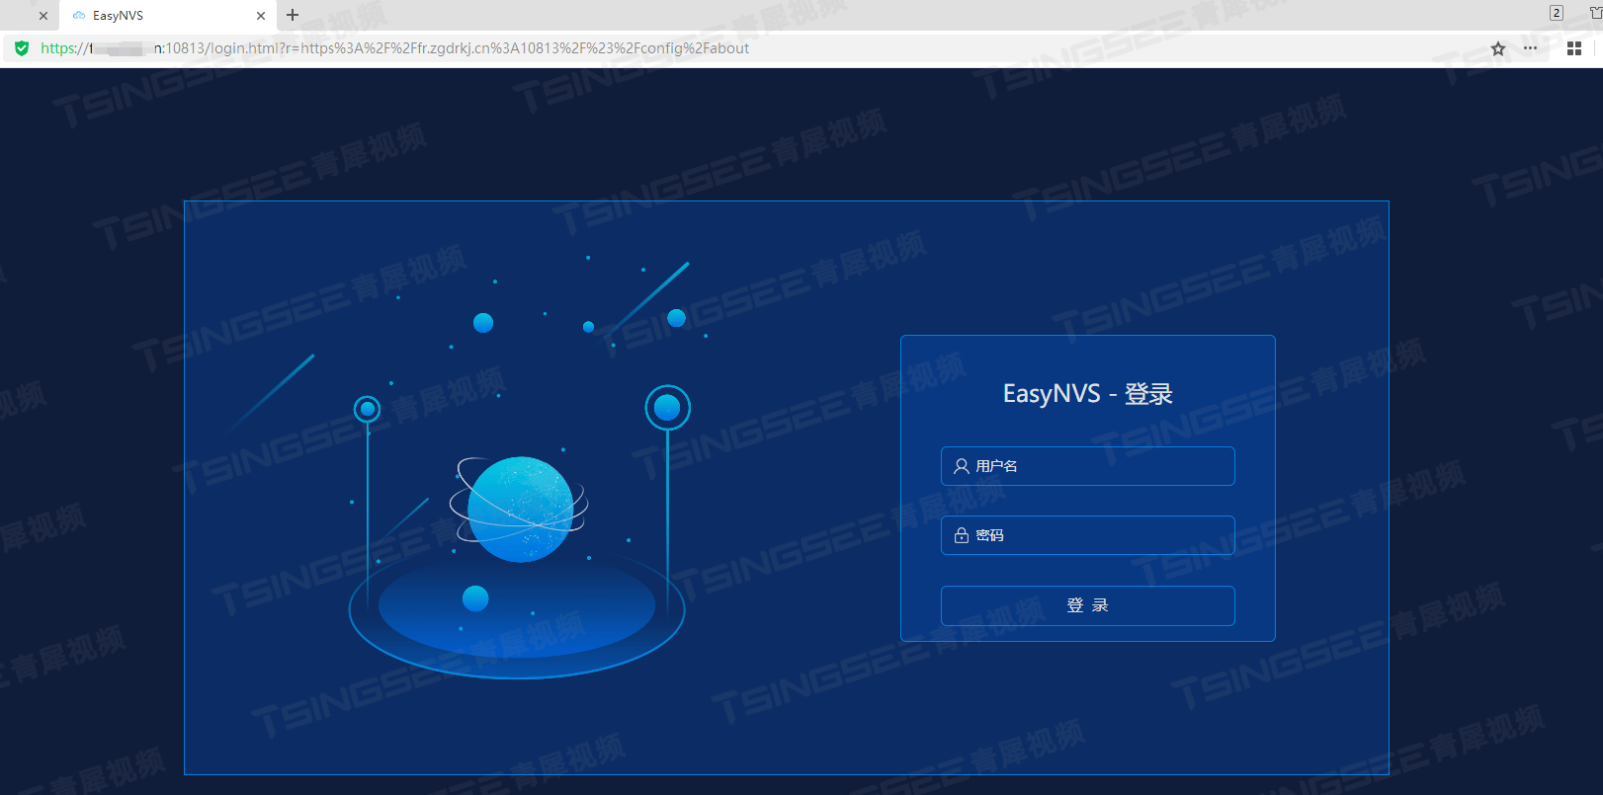Click the green security shield icon

tap(22, 48)
